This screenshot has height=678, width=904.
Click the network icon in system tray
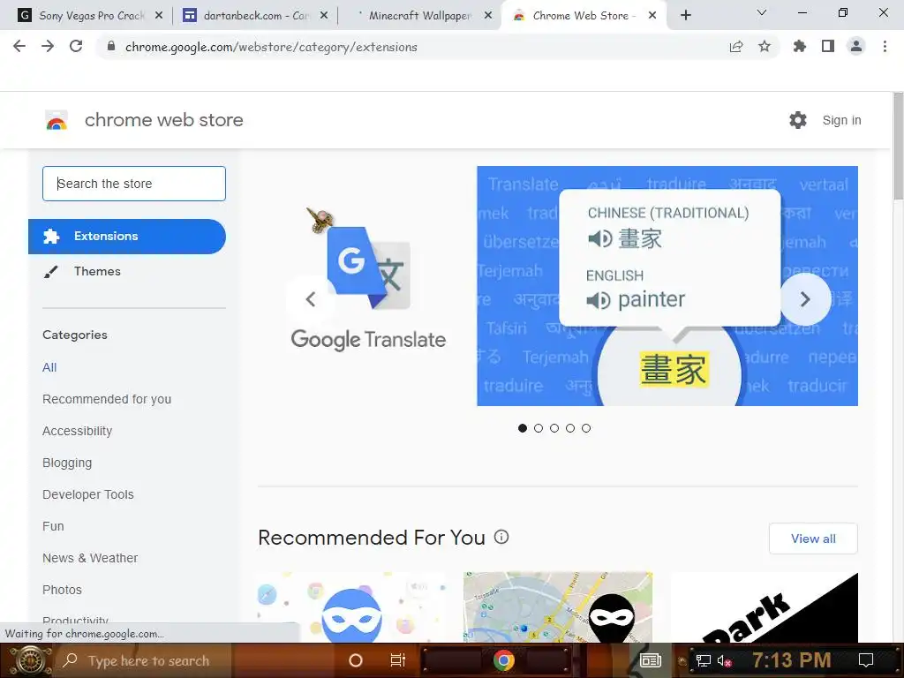pyautogui.click(x=704, y=660)
